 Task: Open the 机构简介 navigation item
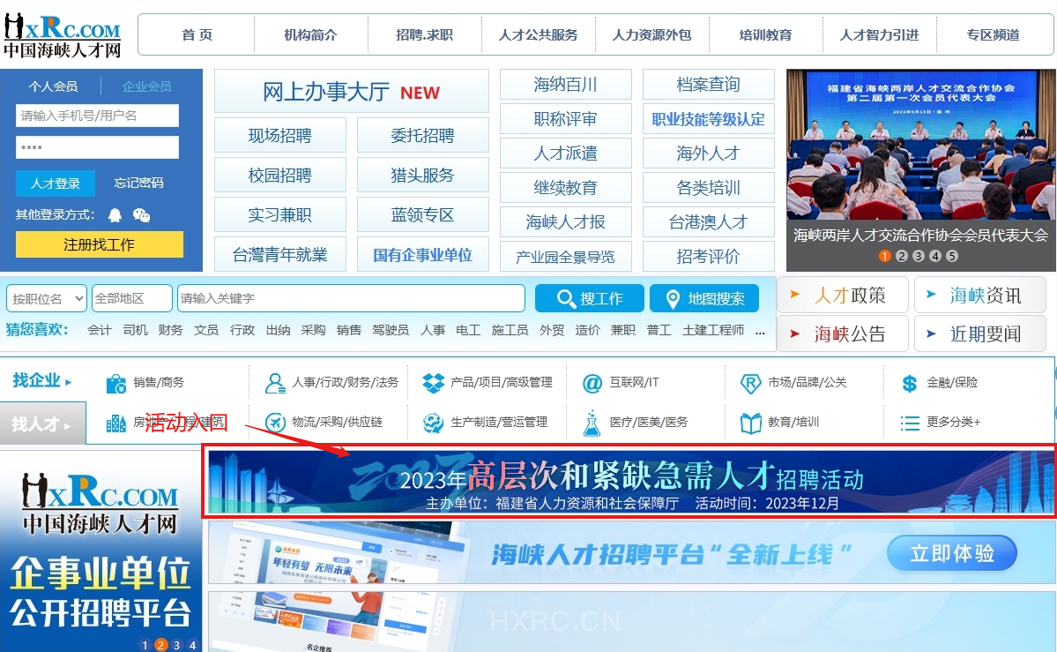[310, 35]
